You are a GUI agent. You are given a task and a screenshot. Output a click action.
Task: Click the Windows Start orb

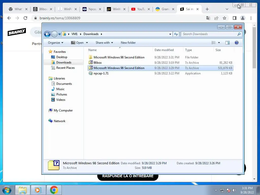point(7,190)
